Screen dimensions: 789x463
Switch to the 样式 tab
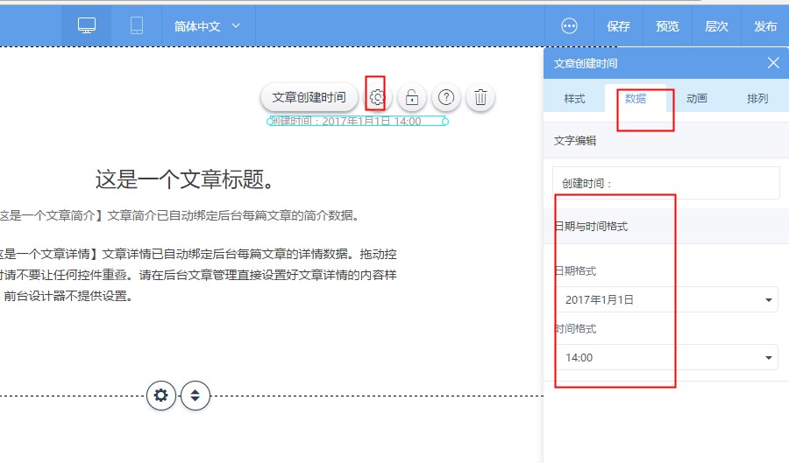coord(574,98)
